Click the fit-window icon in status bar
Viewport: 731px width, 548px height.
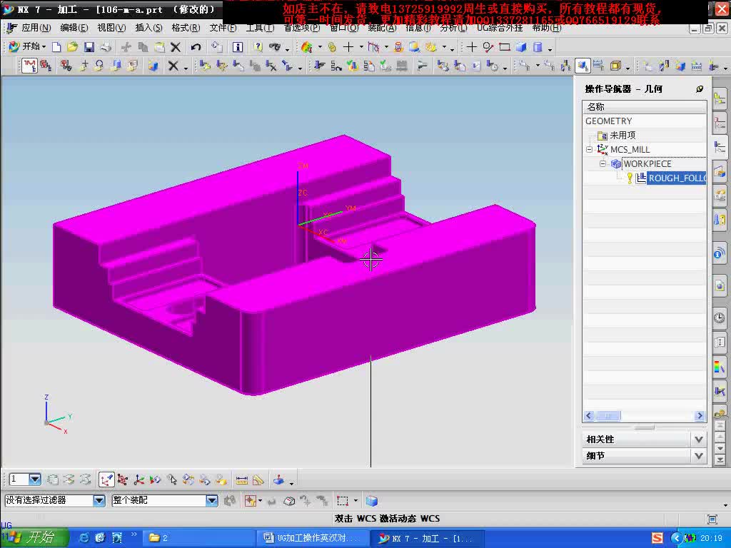tap(712, 519)
